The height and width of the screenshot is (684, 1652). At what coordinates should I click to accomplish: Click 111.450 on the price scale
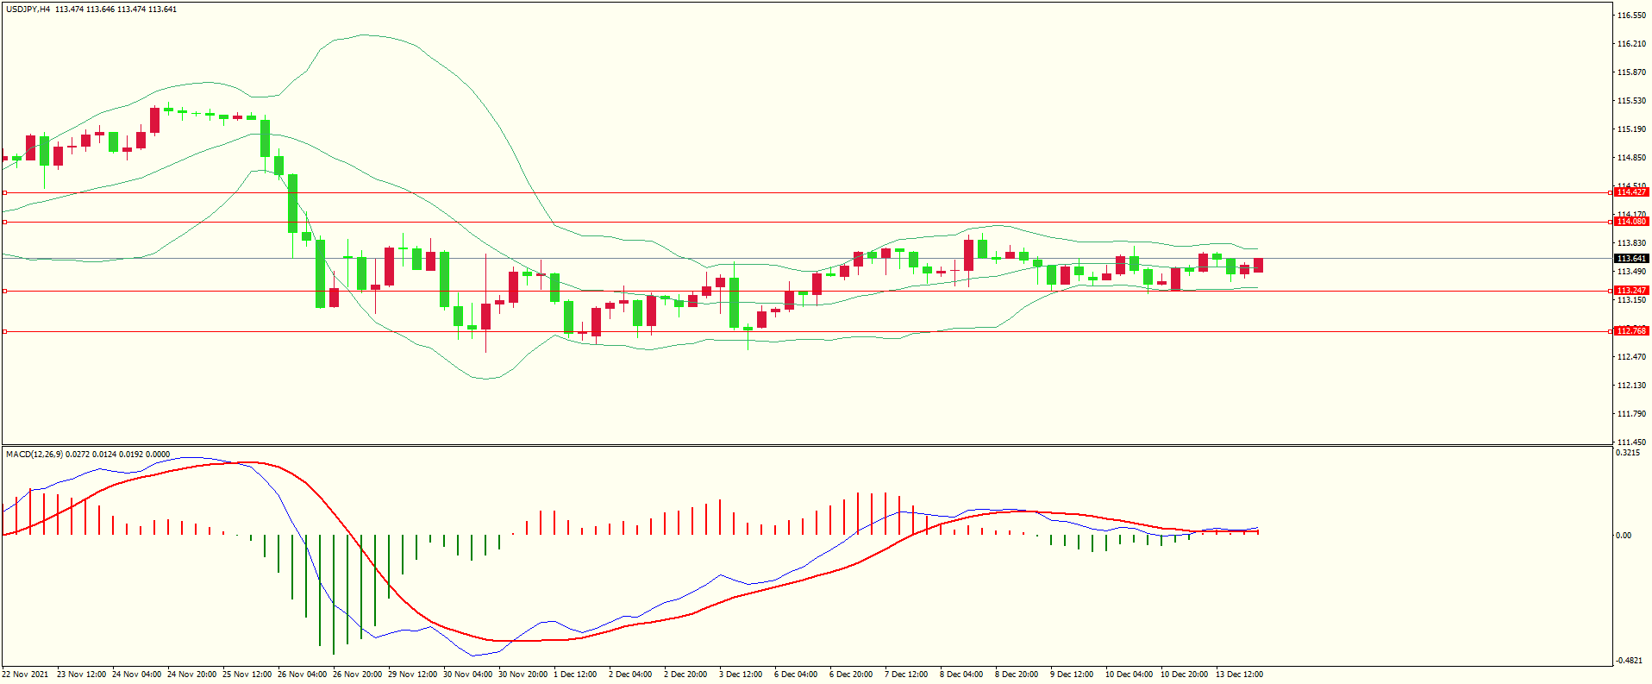(1631, 442)
